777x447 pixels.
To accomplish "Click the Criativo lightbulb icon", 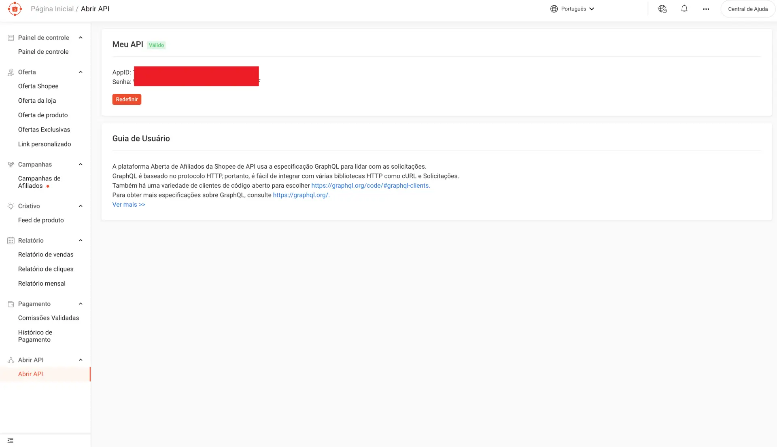I will tap(11, 206).
